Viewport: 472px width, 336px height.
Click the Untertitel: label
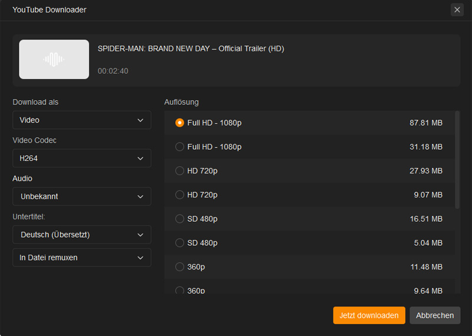[x=29, y=217]
